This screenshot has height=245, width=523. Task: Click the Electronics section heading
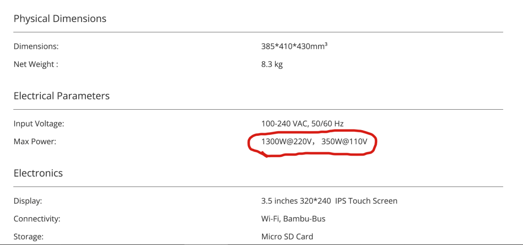(x=38, y=173)
